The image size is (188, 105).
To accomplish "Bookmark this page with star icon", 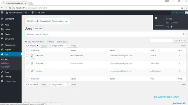I will coord(182,8).
